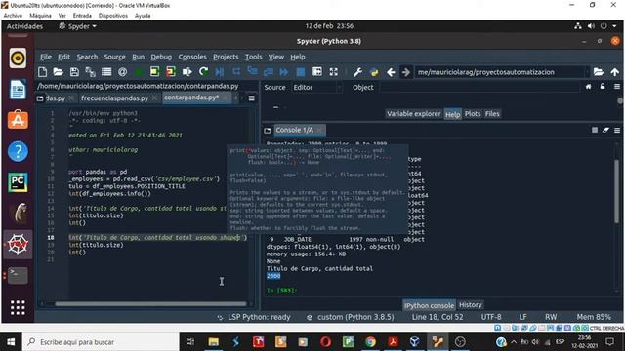
Task: Expand the working directory path dropdown
Action: [x=587, y=72]
